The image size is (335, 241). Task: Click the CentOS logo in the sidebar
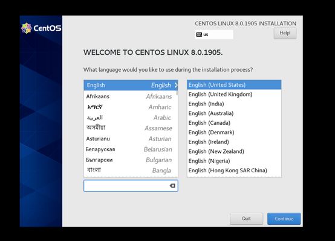pyautogui.click(x=41, y=28)
